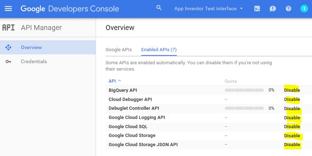Viewport: 312px width, 156px height.
Task: Disable Google Cloud Storage JSON API
Action: (292, 145)
